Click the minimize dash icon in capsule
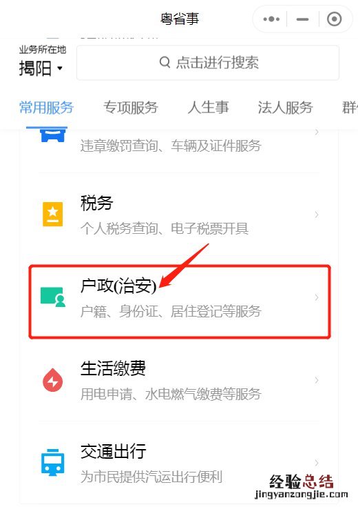Viewport: 358px width, 507px height. click(x=302, y=19)
